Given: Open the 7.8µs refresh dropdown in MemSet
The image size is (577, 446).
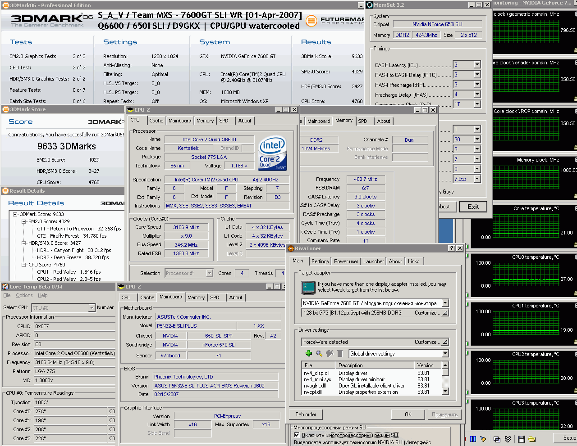Looking at the screenshot, I should 477,179.
